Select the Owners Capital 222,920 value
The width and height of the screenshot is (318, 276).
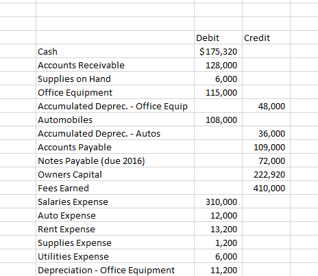[x=266, y=174]
